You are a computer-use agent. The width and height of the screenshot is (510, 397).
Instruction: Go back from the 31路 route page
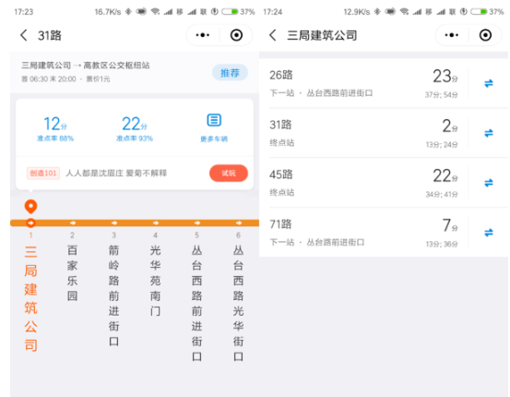click(23, 35)
